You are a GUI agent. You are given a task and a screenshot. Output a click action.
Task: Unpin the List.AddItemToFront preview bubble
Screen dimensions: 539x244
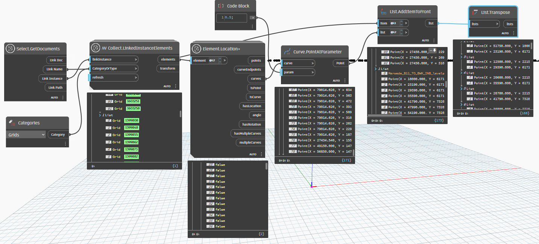click(434, 50)
